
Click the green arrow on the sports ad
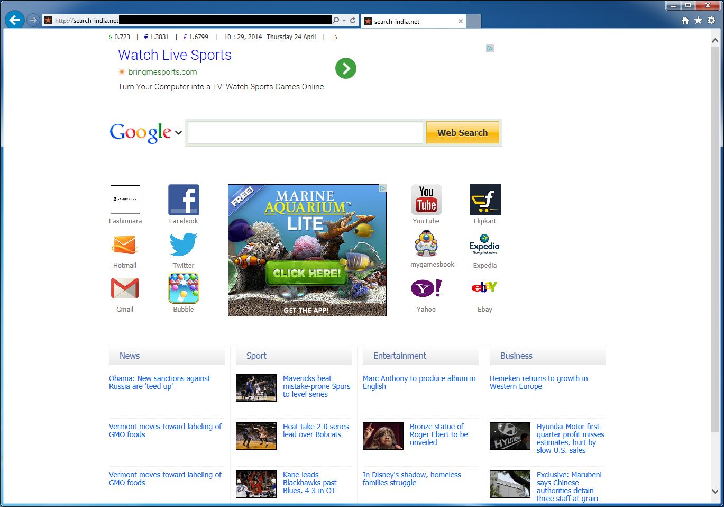346,68
